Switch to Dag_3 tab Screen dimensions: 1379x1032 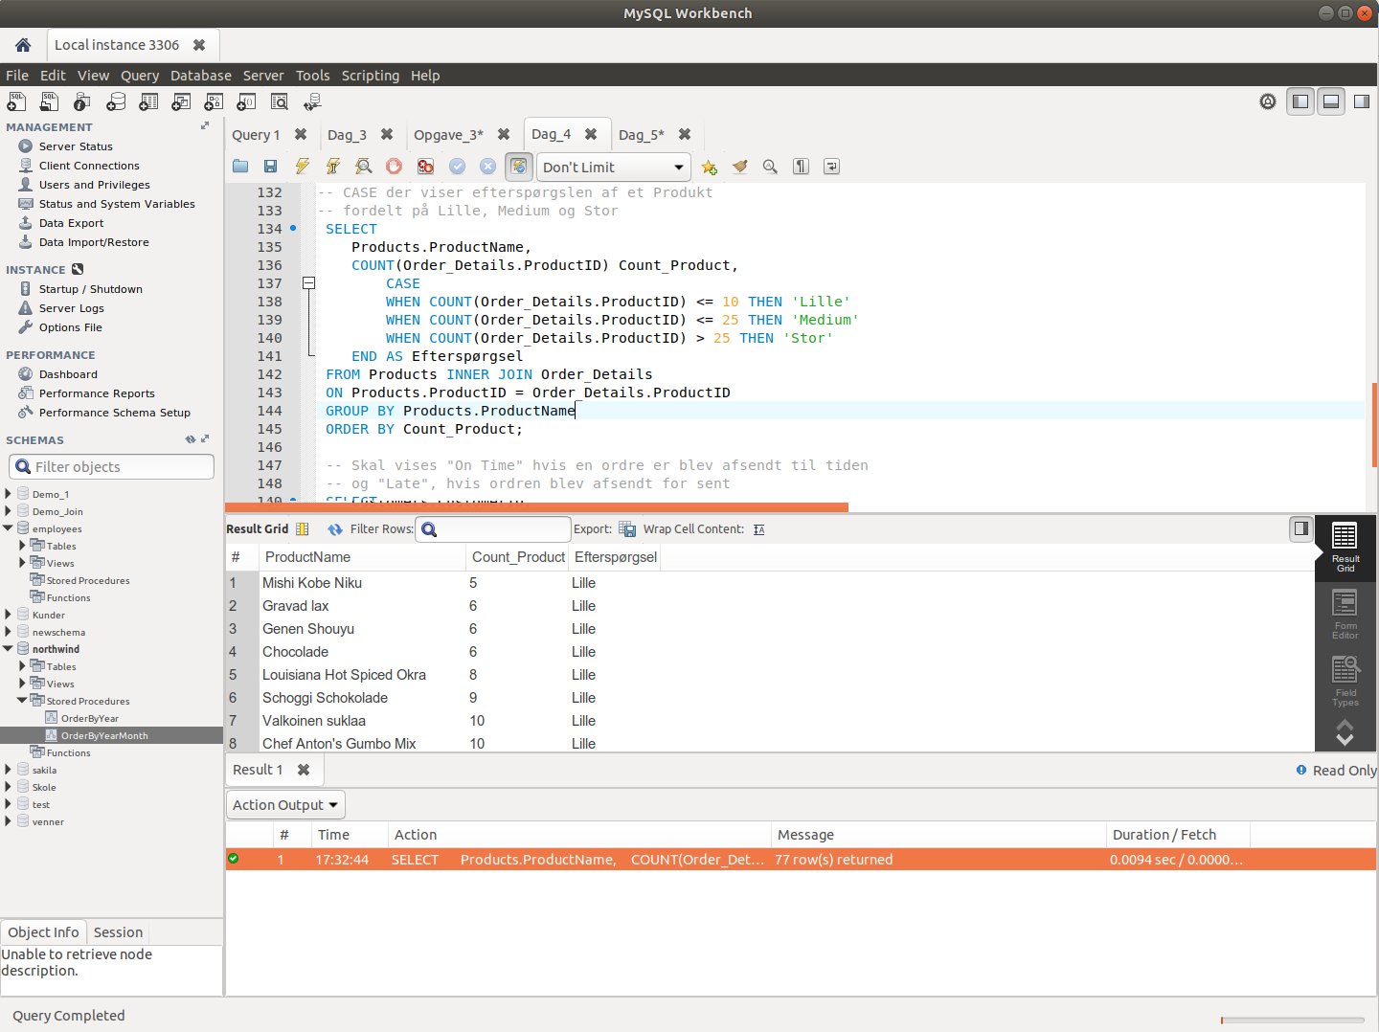(x=347, y=135)
